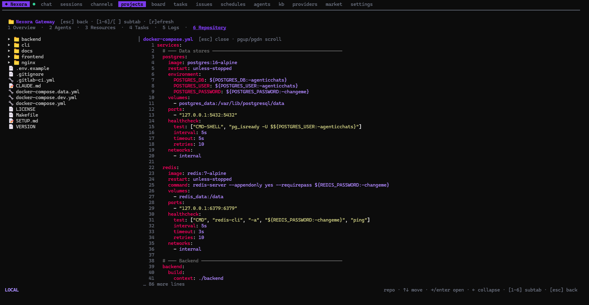Select the projects tab

tap(132, 4)
